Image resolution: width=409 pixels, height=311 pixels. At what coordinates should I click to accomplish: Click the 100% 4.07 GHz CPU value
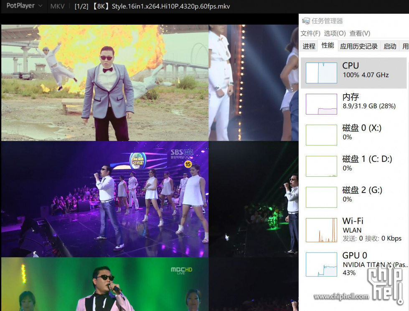coord(366,75)
